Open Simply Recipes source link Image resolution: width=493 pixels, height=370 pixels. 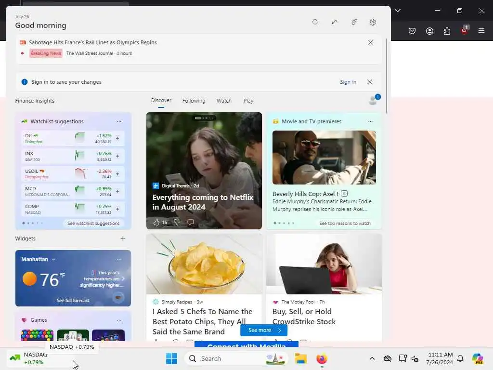tap(177, 302)
